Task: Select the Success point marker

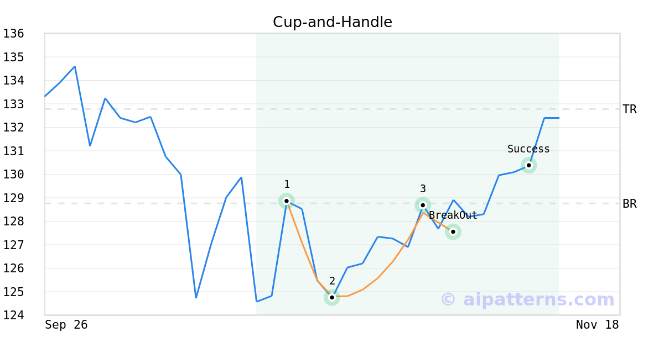Action: (x=528, y=165)
